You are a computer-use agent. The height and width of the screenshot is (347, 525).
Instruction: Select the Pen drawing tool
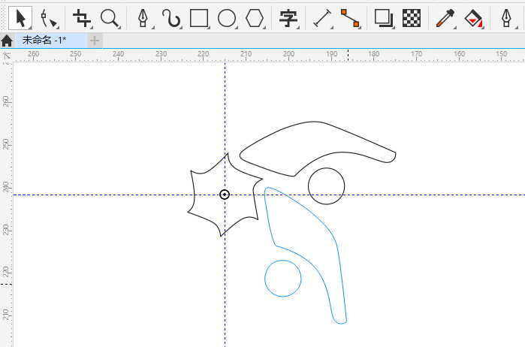pyautogui.click(x=143, y=18)
